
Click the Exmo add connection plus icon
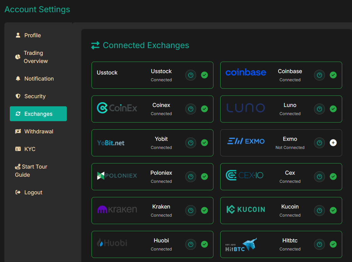333,143
